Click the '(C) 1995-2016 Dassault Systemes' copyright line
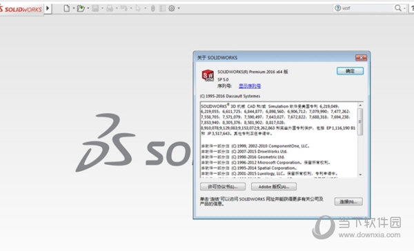Image resolution: width=414 pixels, height=251 pixels. [230, 96]
